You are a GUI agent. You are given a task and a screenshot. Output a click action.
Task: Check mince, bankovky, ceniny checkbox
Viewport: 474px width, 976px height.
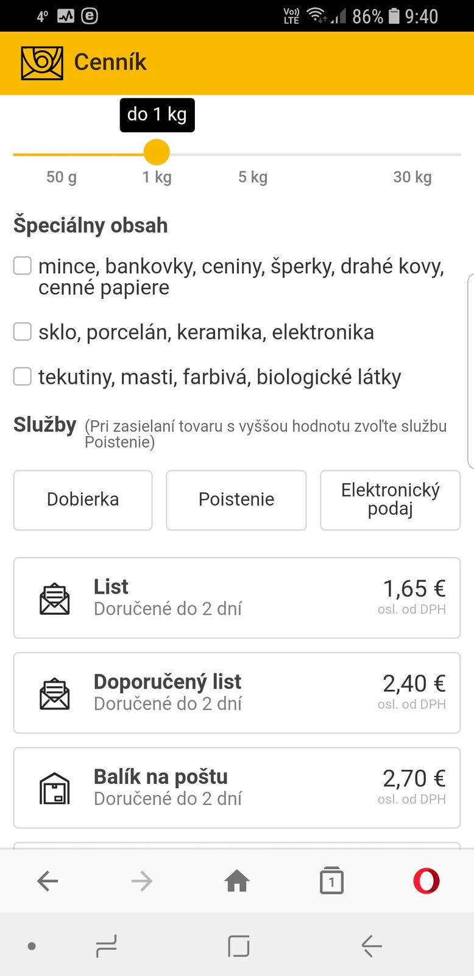(x=23, y=266)
